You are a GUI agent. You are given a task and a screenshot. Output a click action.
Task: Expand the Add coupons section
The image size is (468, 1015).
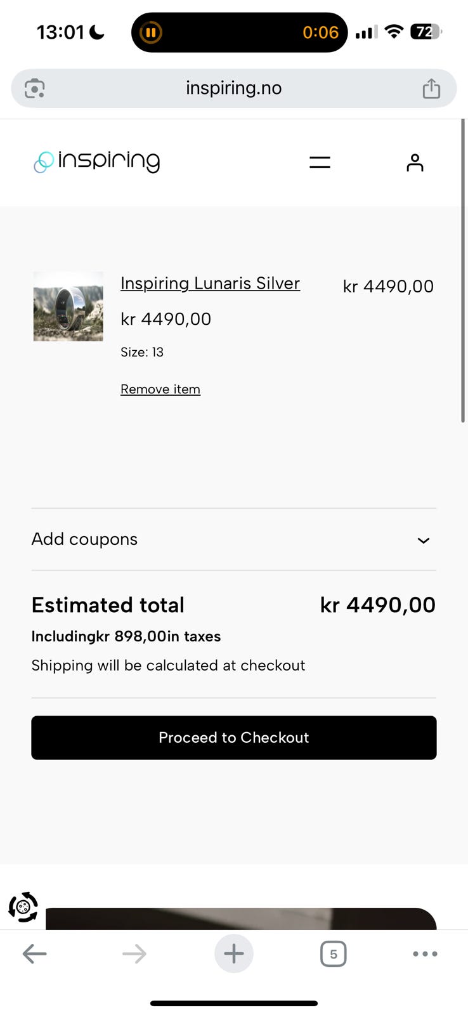85,539
